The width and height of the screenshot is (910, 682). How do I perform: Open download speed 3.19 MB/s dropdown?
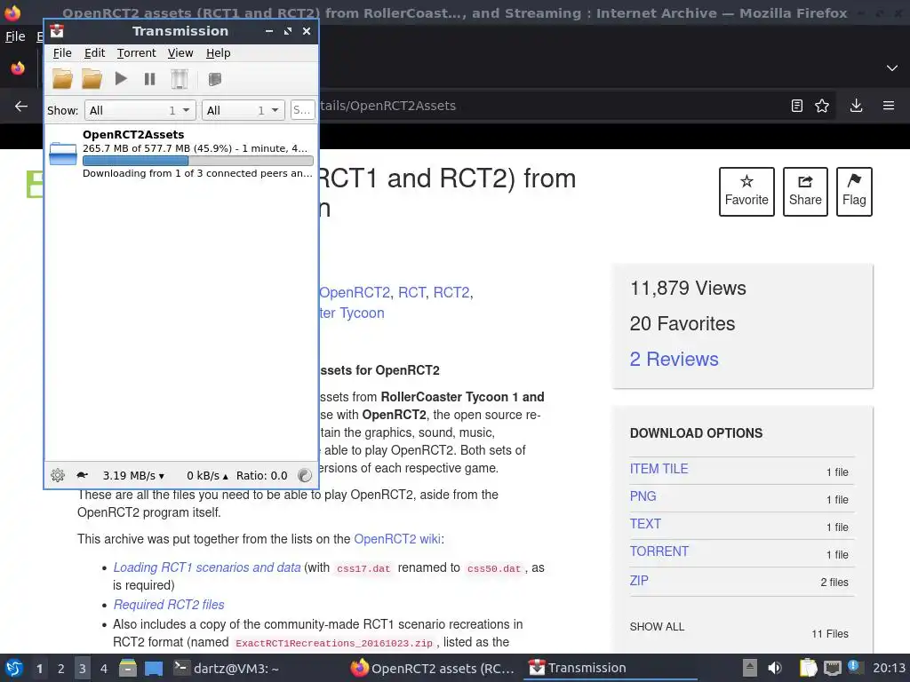(x=133, y=476)
